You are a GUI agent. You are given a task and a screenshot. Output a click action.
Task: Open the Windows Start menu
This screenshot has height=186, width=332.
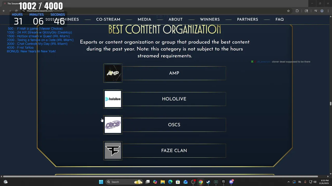[101, 182]
